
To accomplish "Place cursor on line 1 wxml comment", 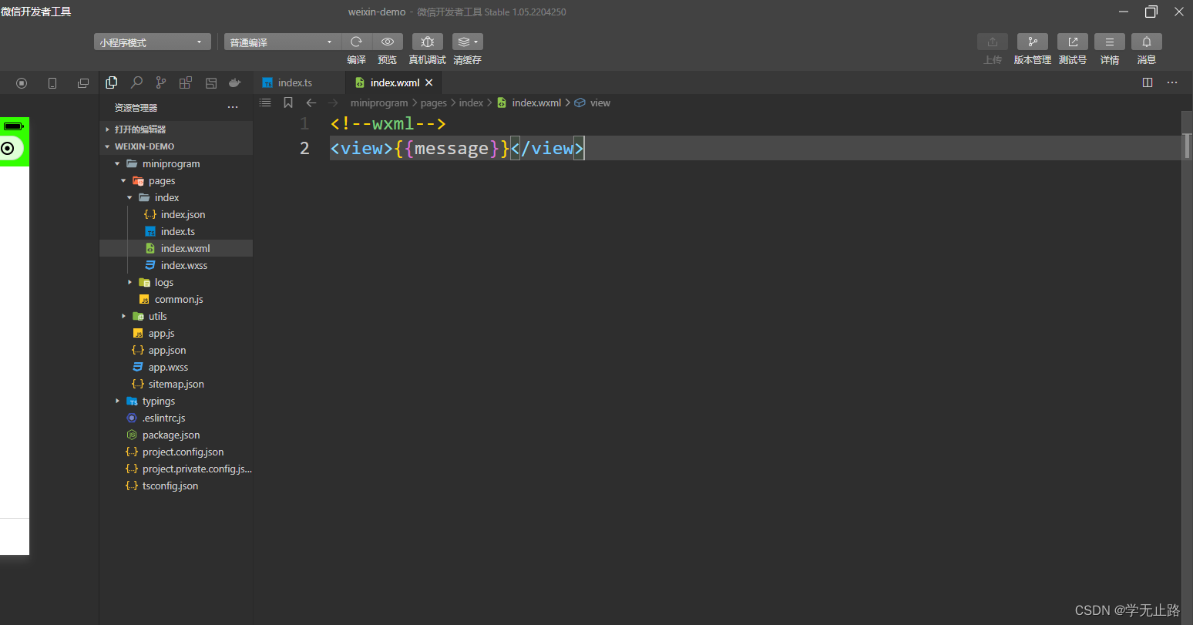I will coord(388,123).
